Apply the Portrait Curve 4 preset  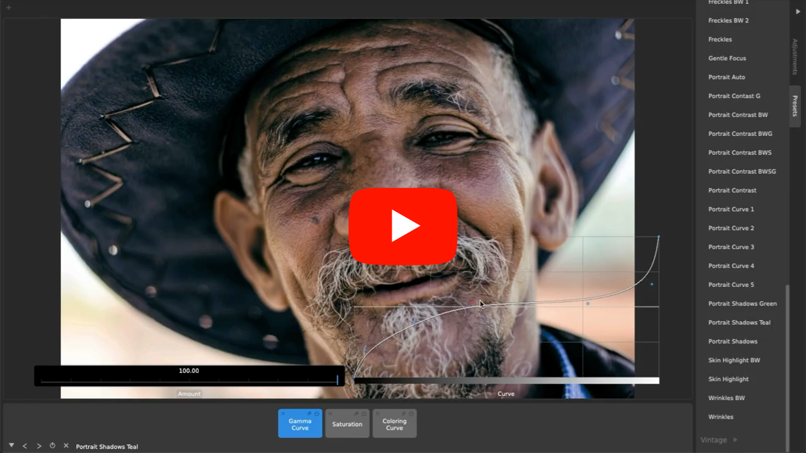pyautogui.click(x=731, y=266)
